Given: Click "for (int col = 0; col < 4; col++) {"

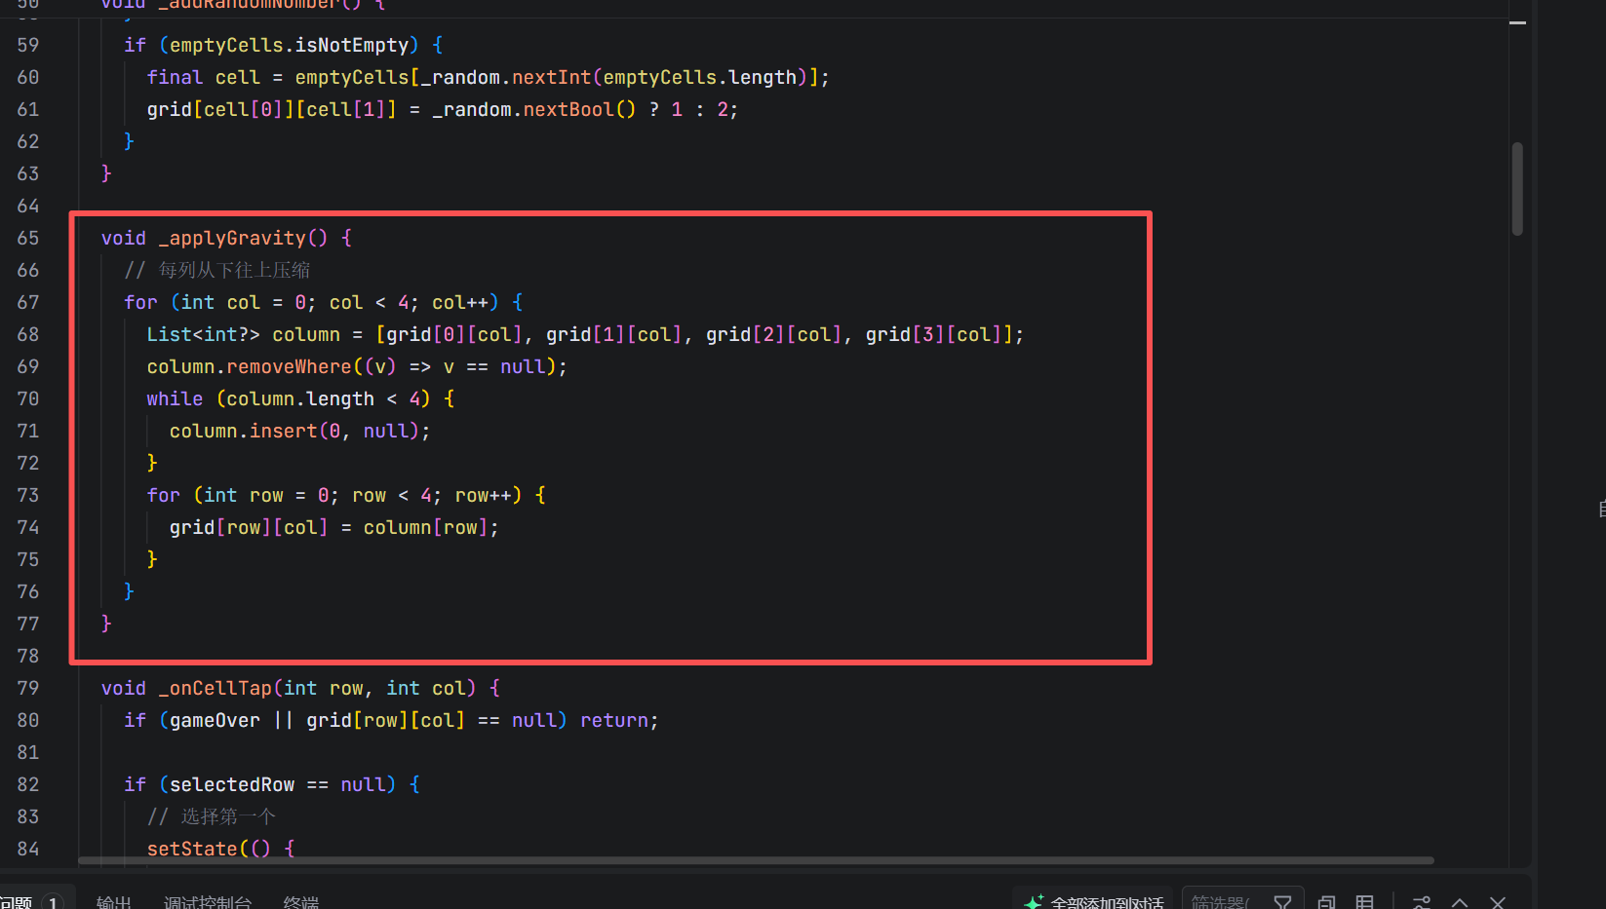Looking at the screenshot, I should tap(324, 302).
